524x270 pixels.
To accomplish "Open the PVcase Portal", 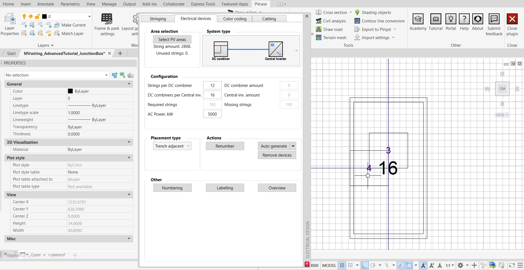I will tap(451, 22).
